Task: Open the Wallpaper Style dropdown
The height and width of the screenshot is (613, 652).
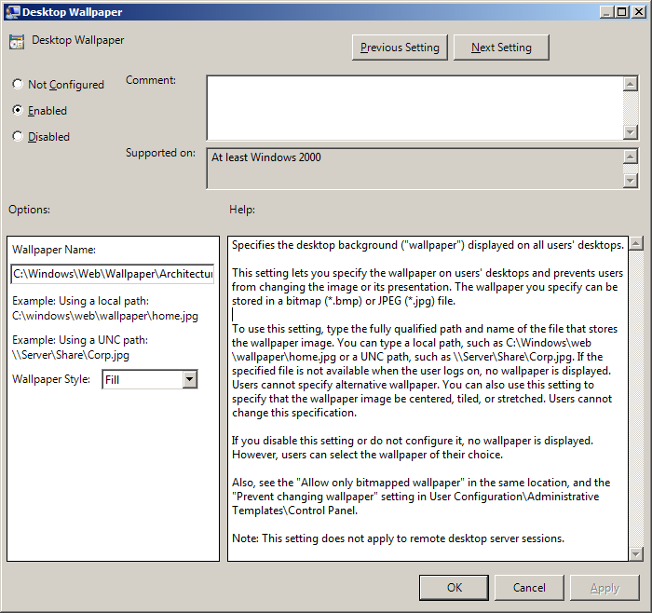Action: click(189, 379)
